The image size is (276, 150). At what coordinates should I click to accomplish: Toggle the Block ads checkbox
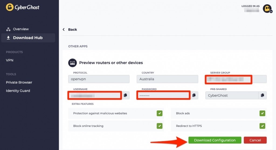tap(262, 113)
